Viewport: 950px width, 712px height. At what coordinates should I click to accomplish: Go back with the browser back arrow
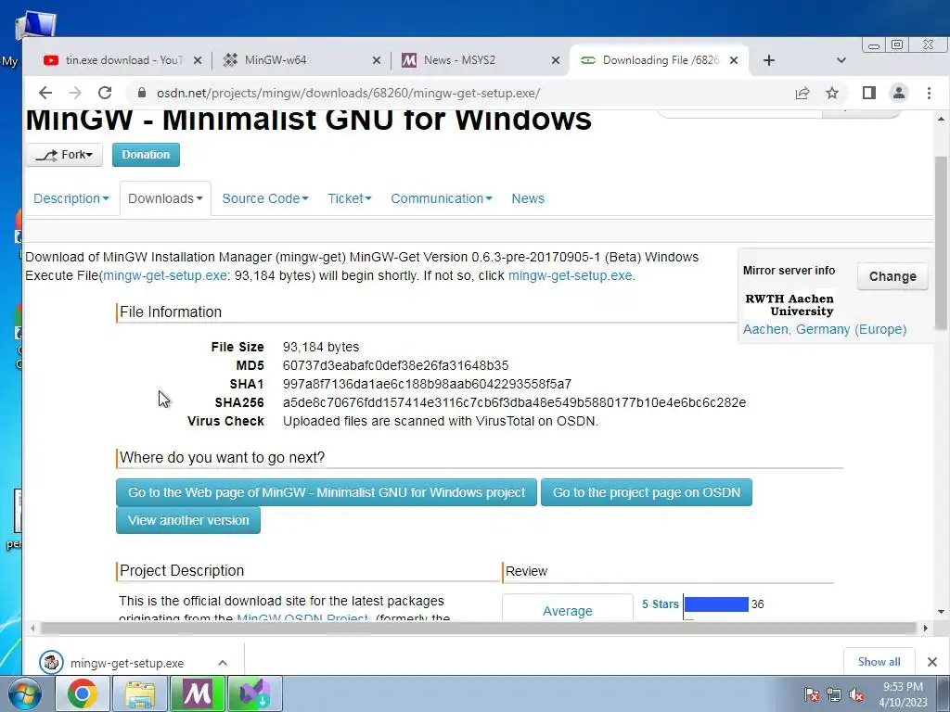point(45,93)
